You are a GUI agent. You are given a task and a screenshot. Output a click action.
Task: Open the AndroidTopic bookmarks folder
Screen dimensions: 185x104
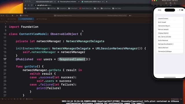106,8
